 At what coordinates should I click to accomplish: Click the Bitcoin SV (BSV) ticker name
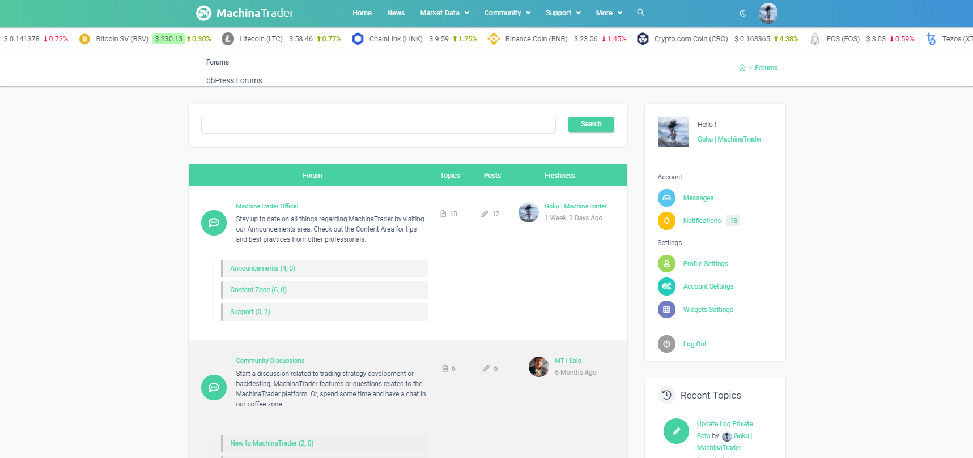tap(122, 39)
